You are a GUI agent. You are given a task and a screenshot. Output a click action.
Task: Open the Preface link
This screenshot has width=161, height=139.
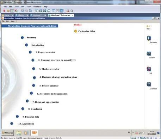coord(78,25)
